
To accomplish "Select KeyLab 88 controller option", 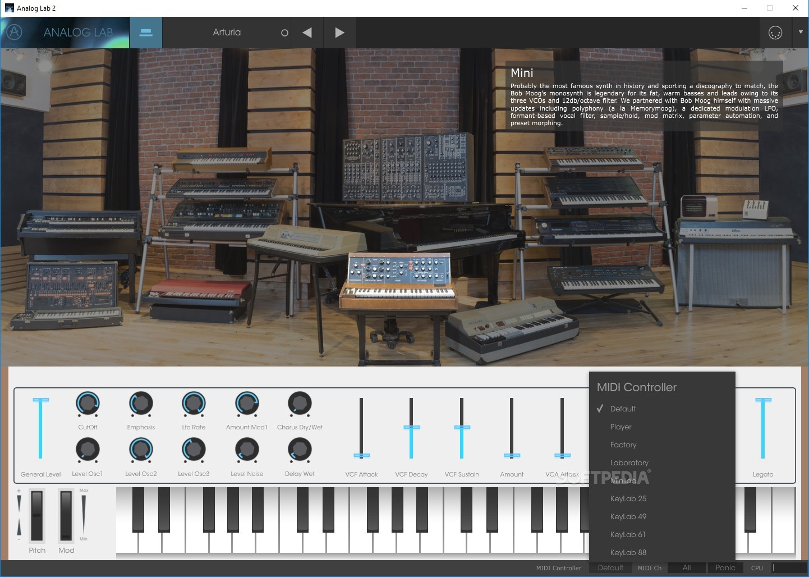I will click(662, 552).
